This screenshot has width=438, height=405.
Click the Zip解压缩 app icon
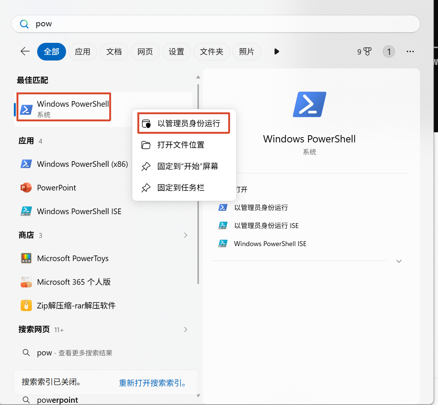(x=26, y=305)
